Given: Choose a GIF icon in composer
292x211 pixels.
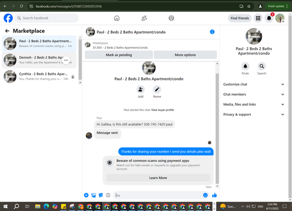Looking at the screenshot, I should pyautogui.click(x=108, y=195).
